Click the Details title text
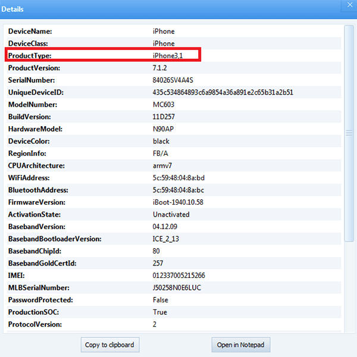The height and width of the screenshot is (357, 357). point(12,9)
